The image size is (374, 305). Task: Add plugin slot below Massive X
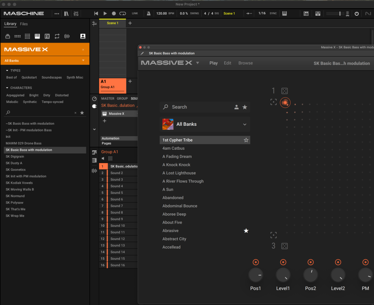104,121
